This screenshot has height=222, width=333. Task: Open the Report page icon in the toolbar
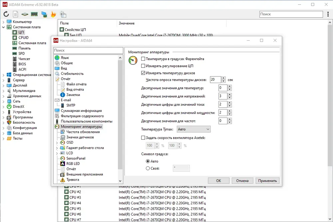[16, 14]
